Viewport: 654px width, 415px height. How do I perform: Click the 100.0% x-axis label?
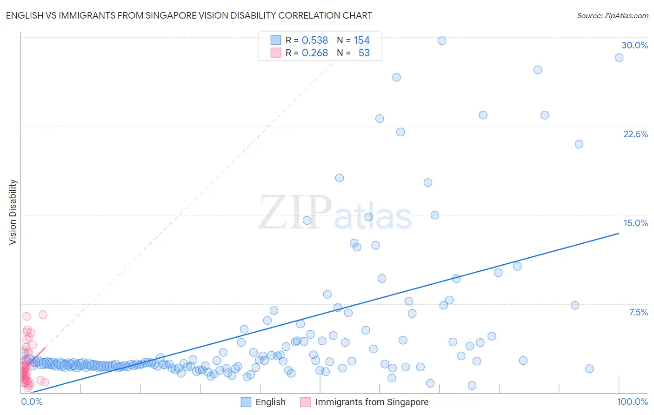(x=633, y=402)
